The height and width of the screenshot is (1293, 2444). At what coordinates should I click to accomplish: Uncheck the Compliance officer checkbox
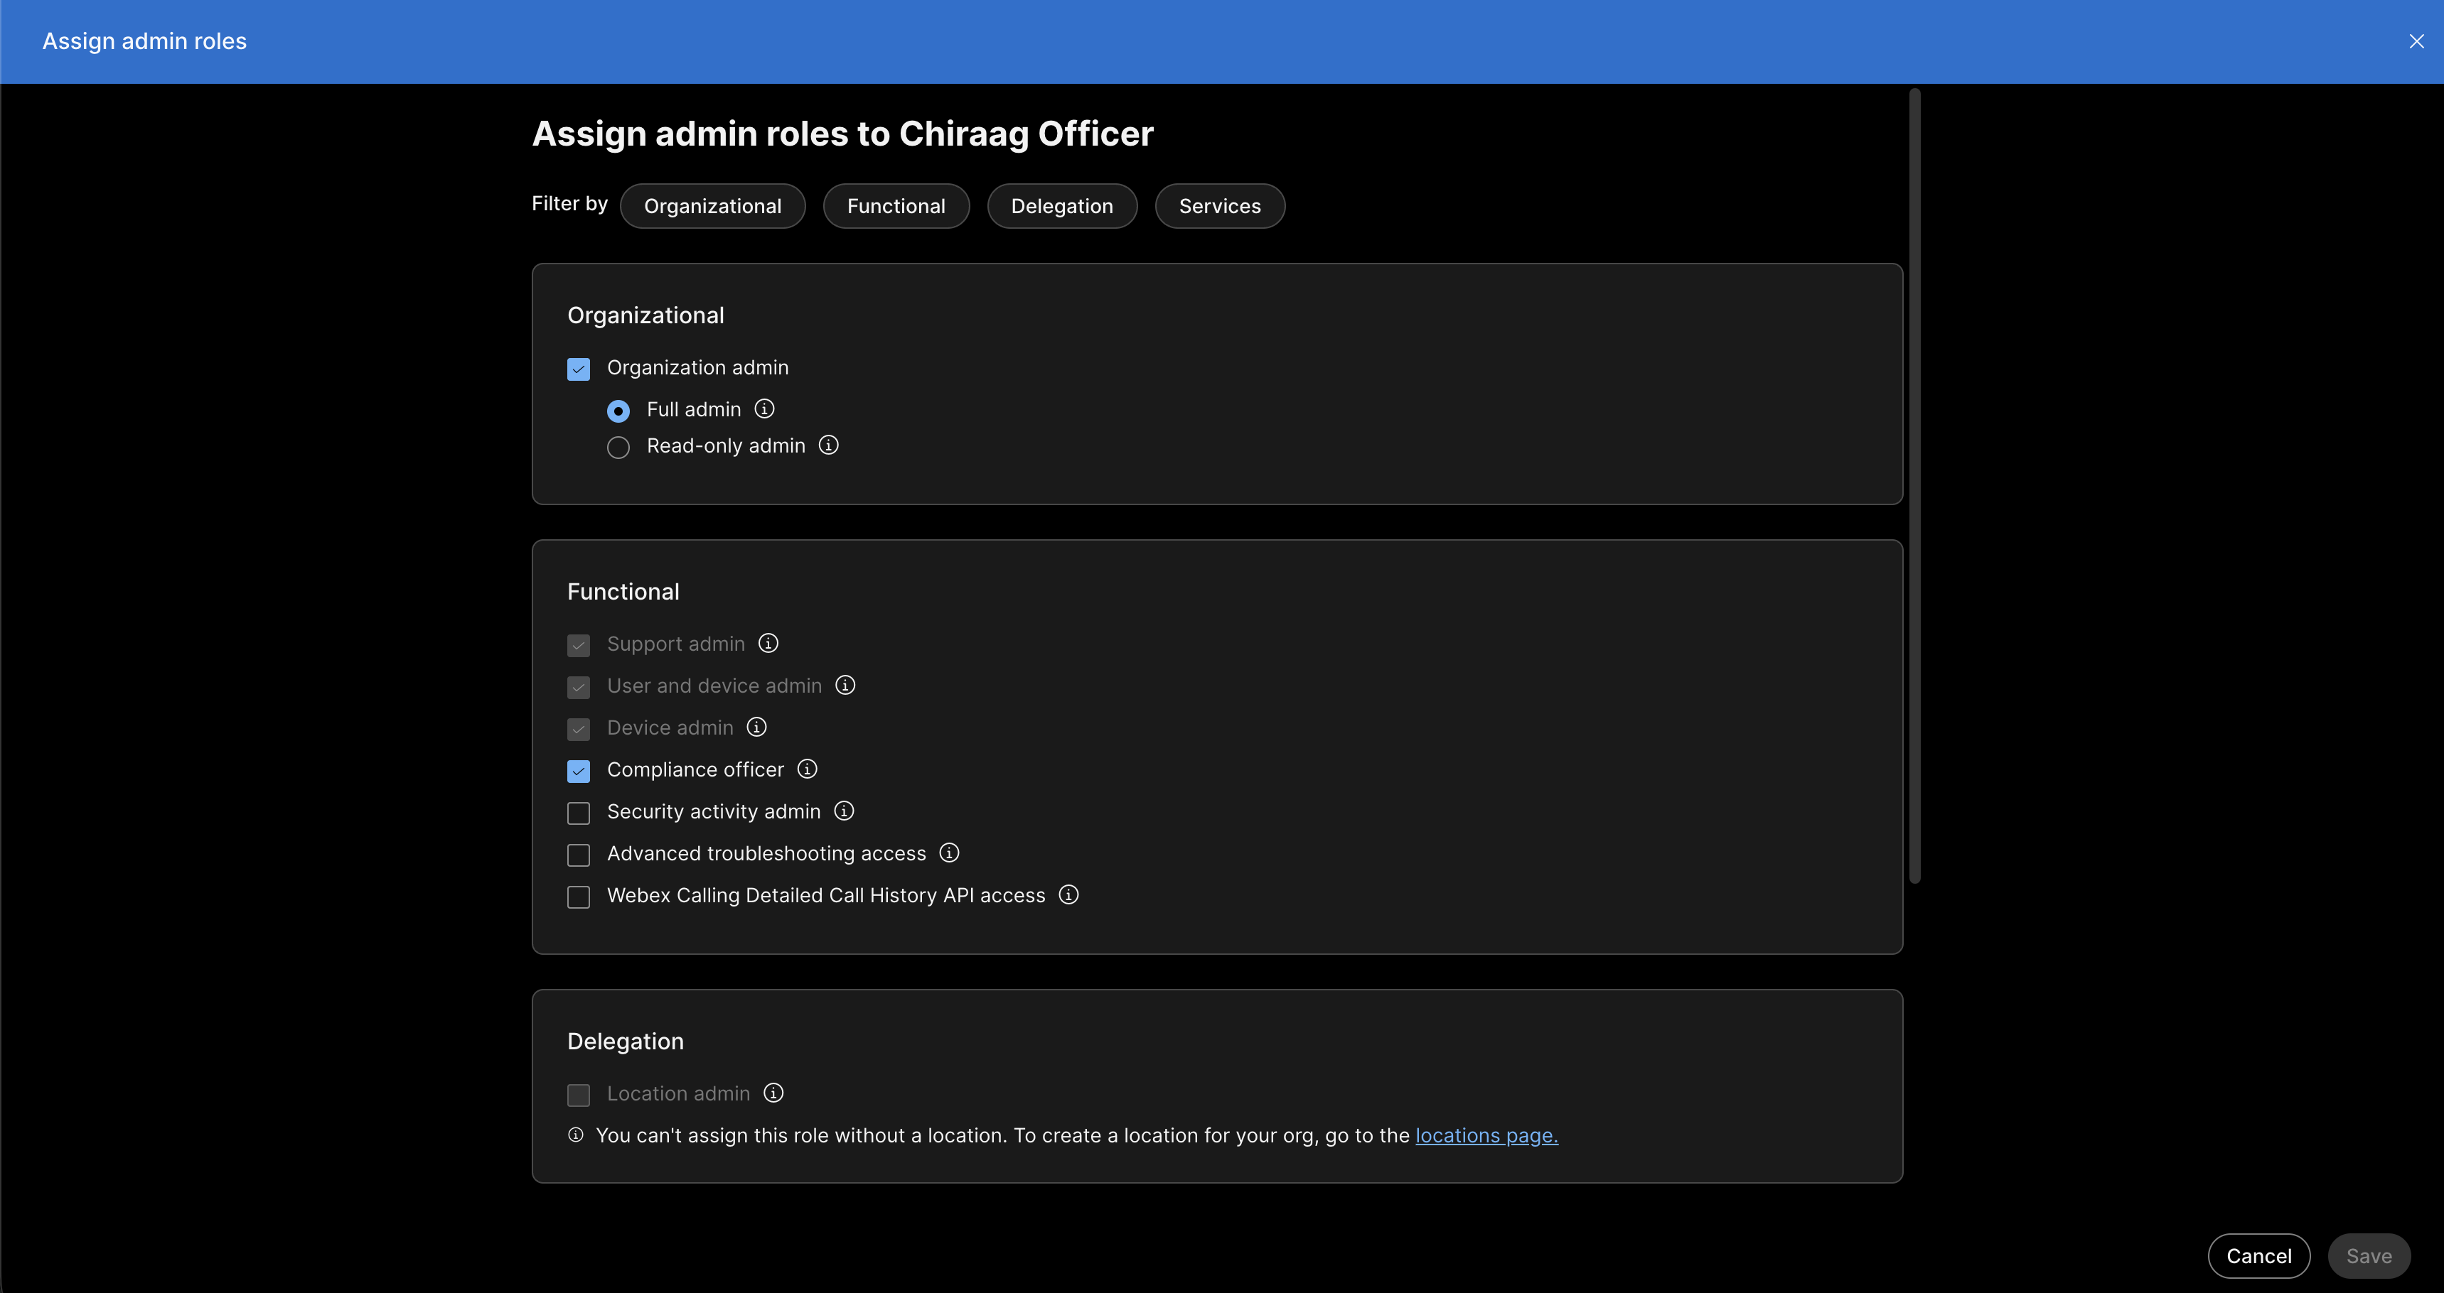pyautogui.click(x=579, y=772)
